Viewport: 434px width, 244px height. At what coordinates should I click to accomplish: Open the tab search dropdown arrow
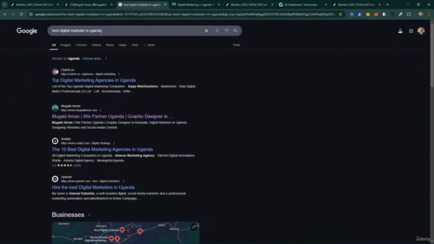(x=5, y=5)
